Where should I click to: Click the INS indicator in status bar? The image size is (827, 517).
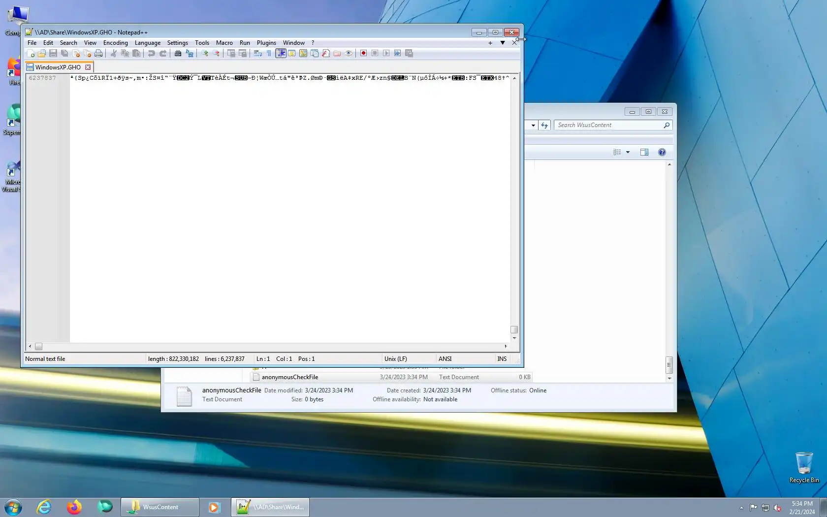click(x=502, y=359)
